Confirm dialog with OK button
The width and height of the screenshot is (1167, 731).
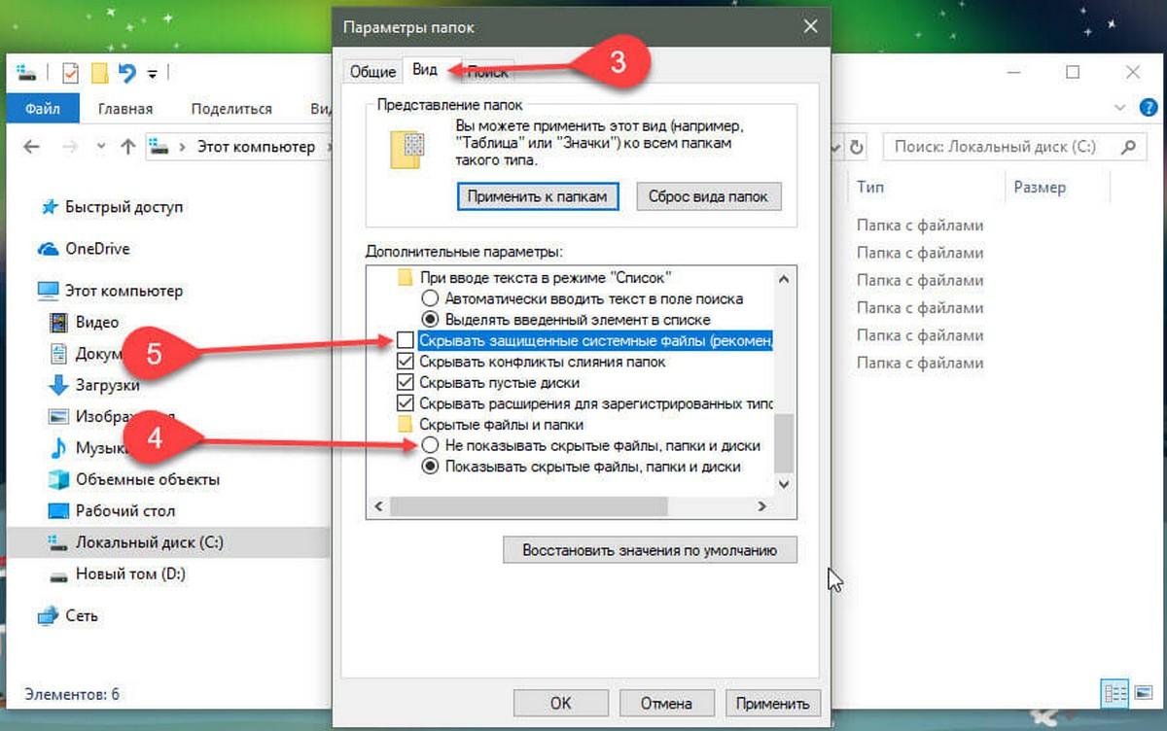click(560, 703)
